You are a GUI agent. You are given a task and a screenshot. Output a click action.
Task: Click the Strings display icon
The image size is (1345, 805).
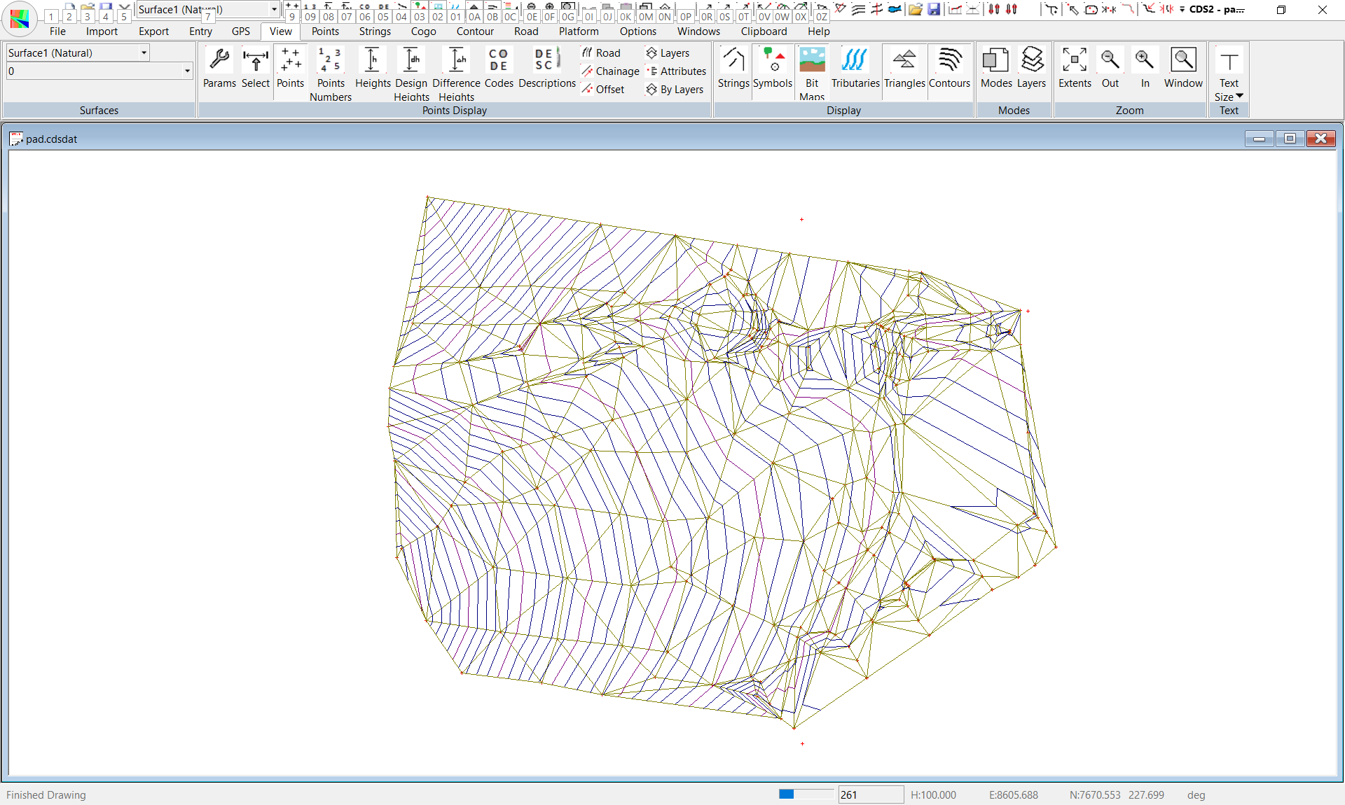click(x=733, y=61)
